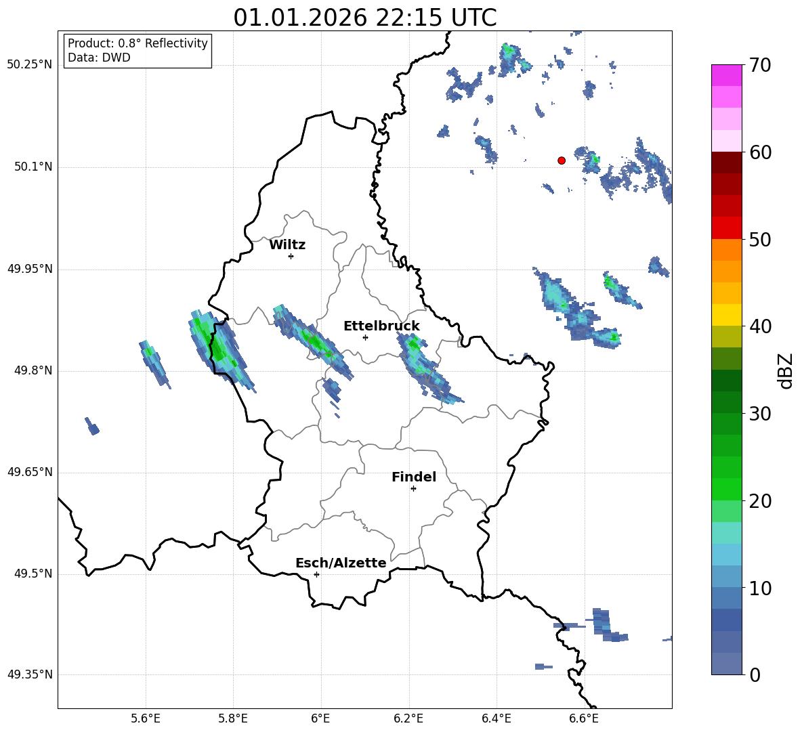
Task: Click the 60 value on the colorbar
Action: tap(759, 152)
